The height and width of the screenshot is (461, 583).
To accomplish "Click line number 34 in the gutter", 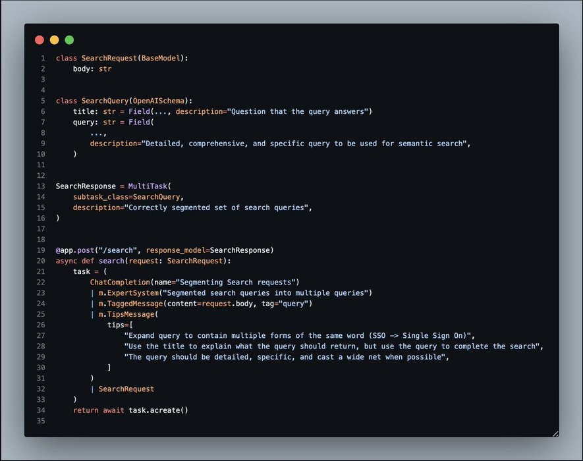I will tap(41, 410).
